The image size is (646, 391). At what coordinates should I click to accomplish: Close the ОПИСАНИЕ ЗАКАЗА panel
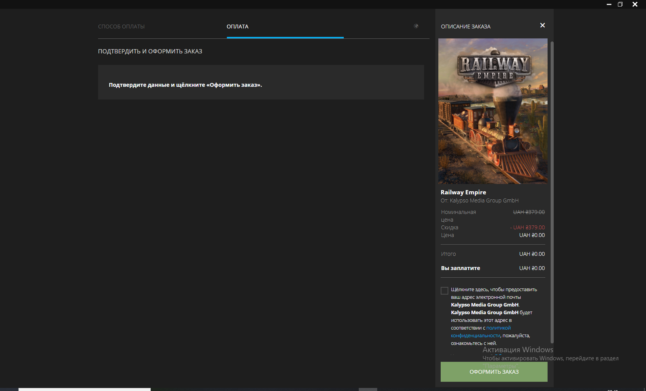coord(543,25)
